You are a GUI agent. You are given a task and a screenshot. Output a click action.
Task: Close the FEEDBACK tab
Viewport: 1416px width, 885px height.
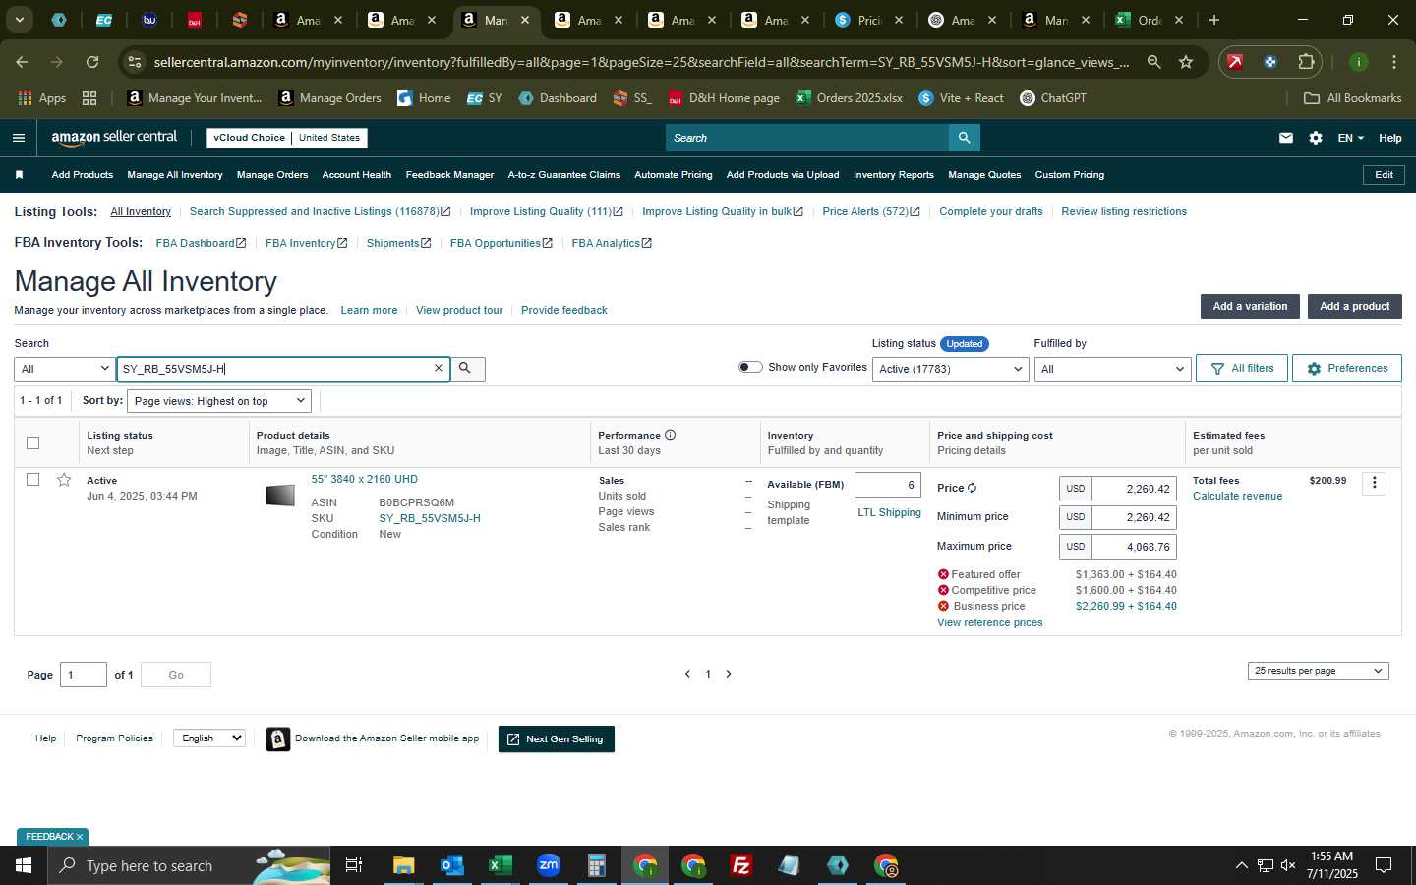80,837
